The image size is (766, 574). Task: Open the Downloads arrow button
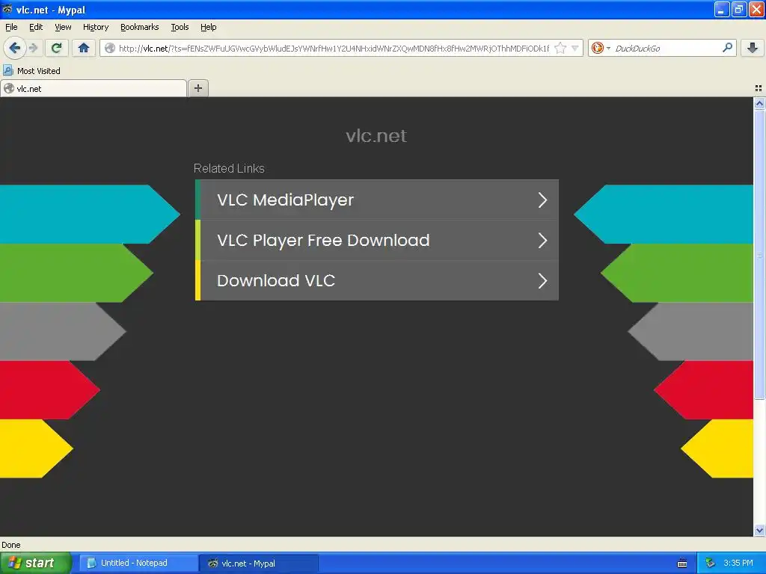click(753, 48)
